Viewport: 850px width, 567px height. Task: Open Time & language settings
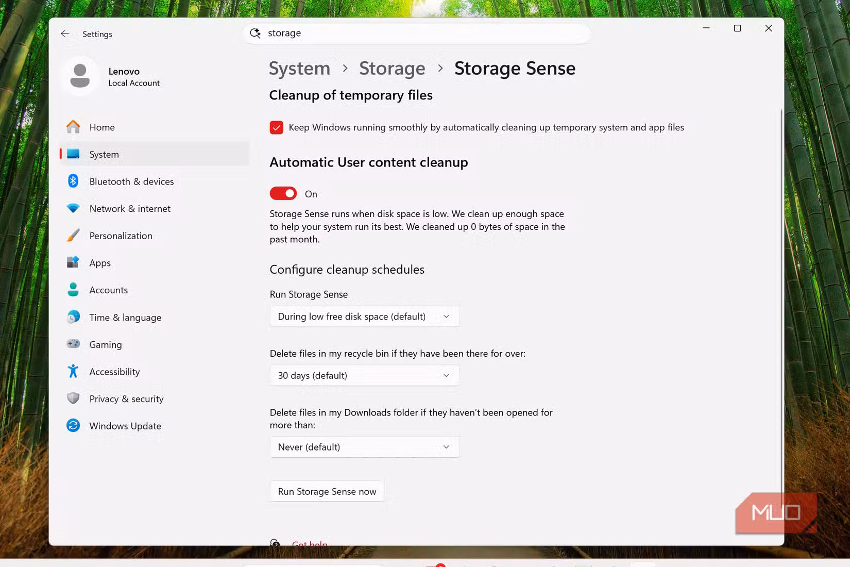(155, 317)
